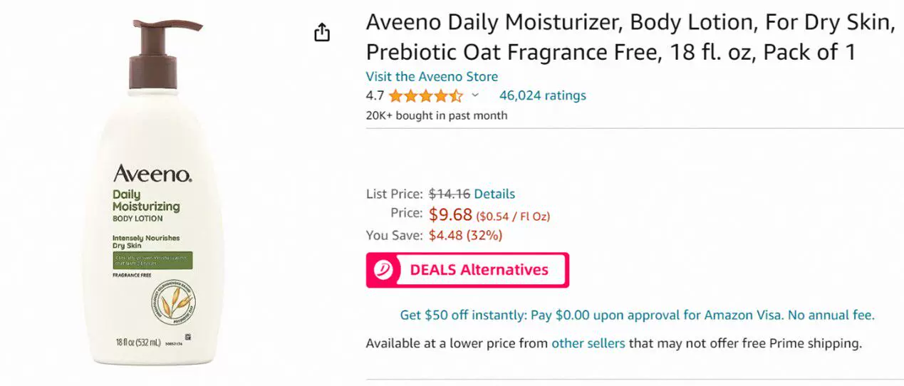Image resolution: width=904 pixels, height=386 pixels.
Task: Click the $9.68 price
Action: [450, 214]
